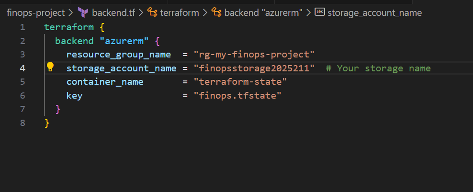The image size is (473, 192).
Task: Place cursor in "rg-my-finops-project" string
Action: (x=254, y=55)
